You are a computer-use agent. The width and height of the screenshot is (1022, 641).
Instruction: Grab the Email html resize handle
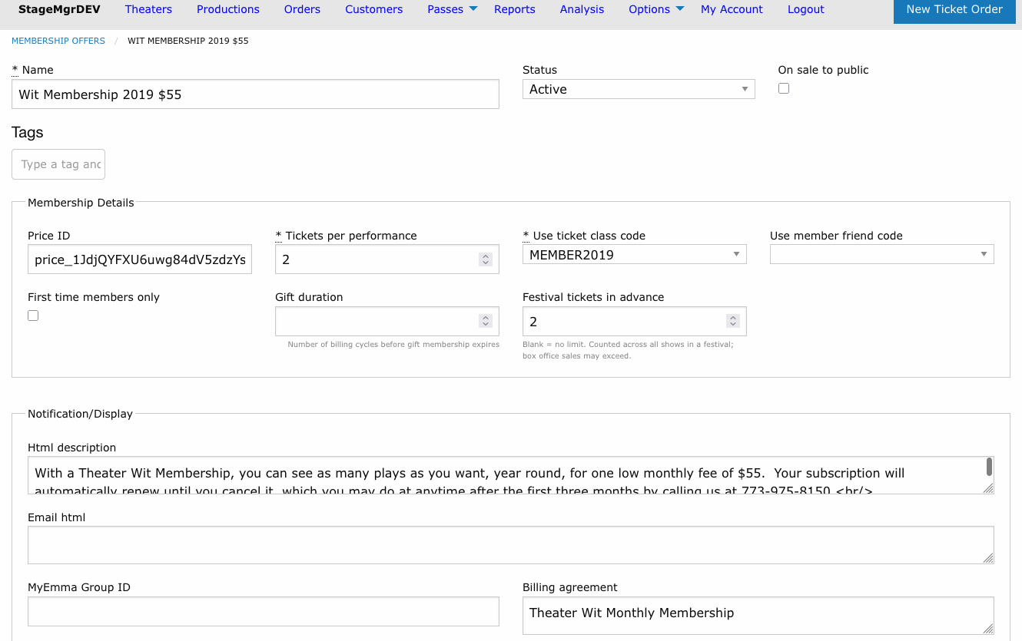(988, 558)
